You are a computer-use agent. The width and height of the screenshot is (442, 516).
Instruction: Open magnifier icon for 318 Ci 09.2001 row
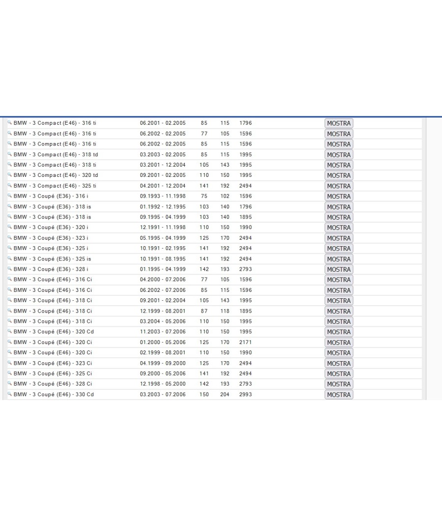(9, 300)
